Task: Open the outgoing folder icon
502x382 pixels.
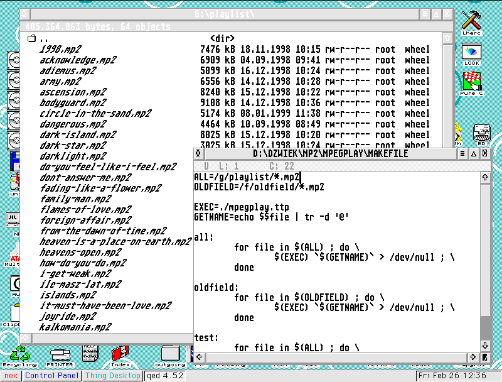Action: [170, 355]
